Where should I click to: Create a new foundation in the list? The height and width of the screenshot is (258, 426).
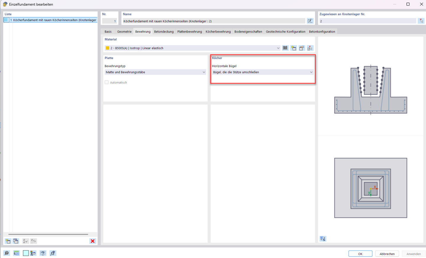[x=7, y=241]
